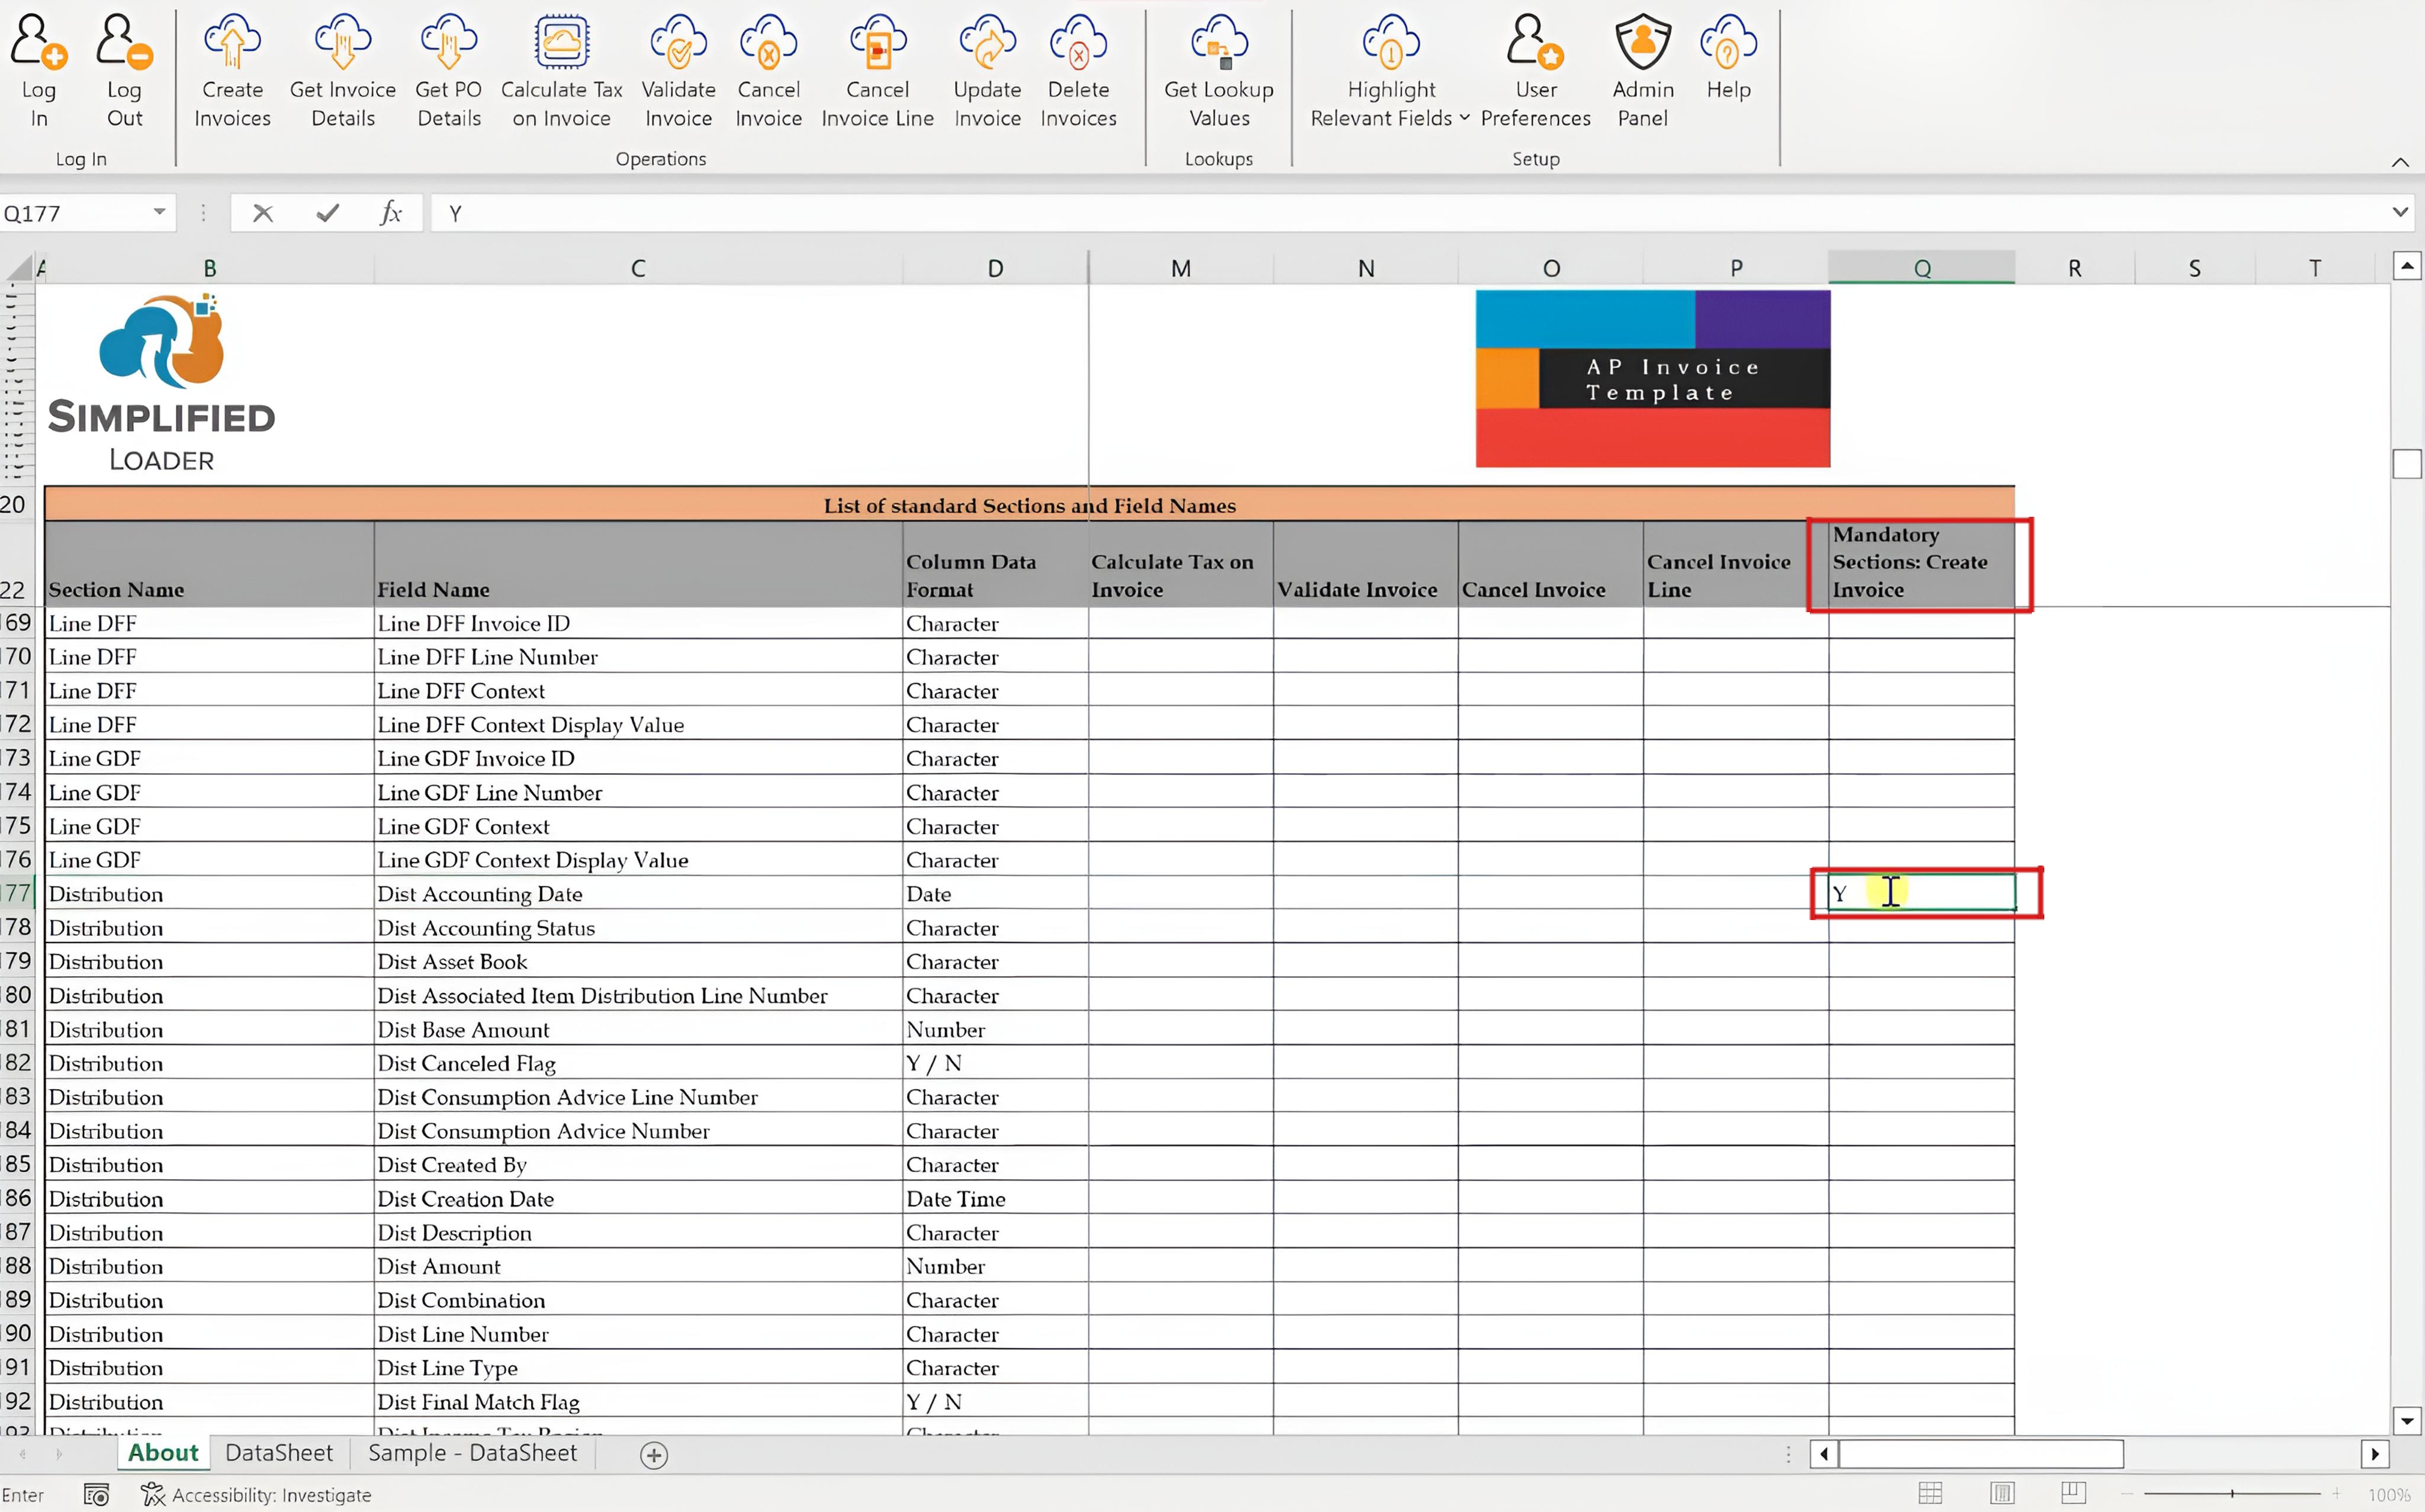Run Validate Invoice from the ribbon
This screenshot has width=2425, height=1512.
(678, 70)
